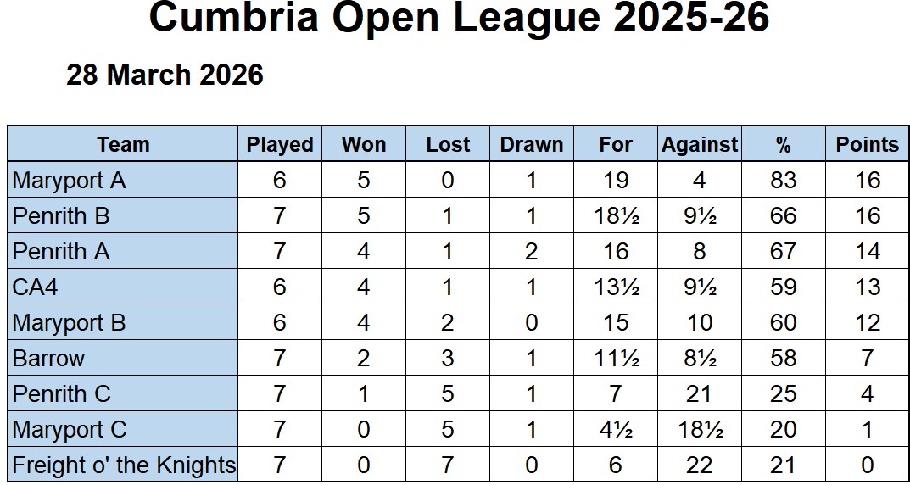
Task: Select Freight o' the Knights cell
Action: click(x=122, y=465)
